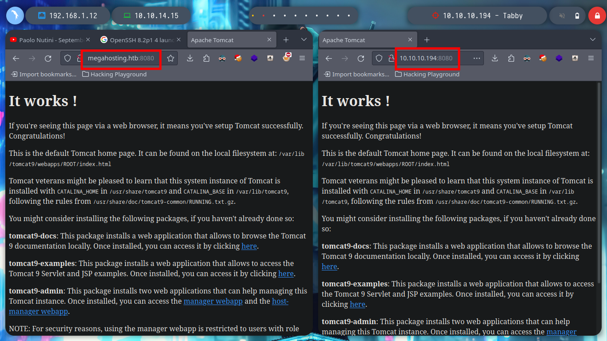607x341 pixels.
Task: Open 'manager webapp' link in megahosting.htb page
Action: pos(213,301)
